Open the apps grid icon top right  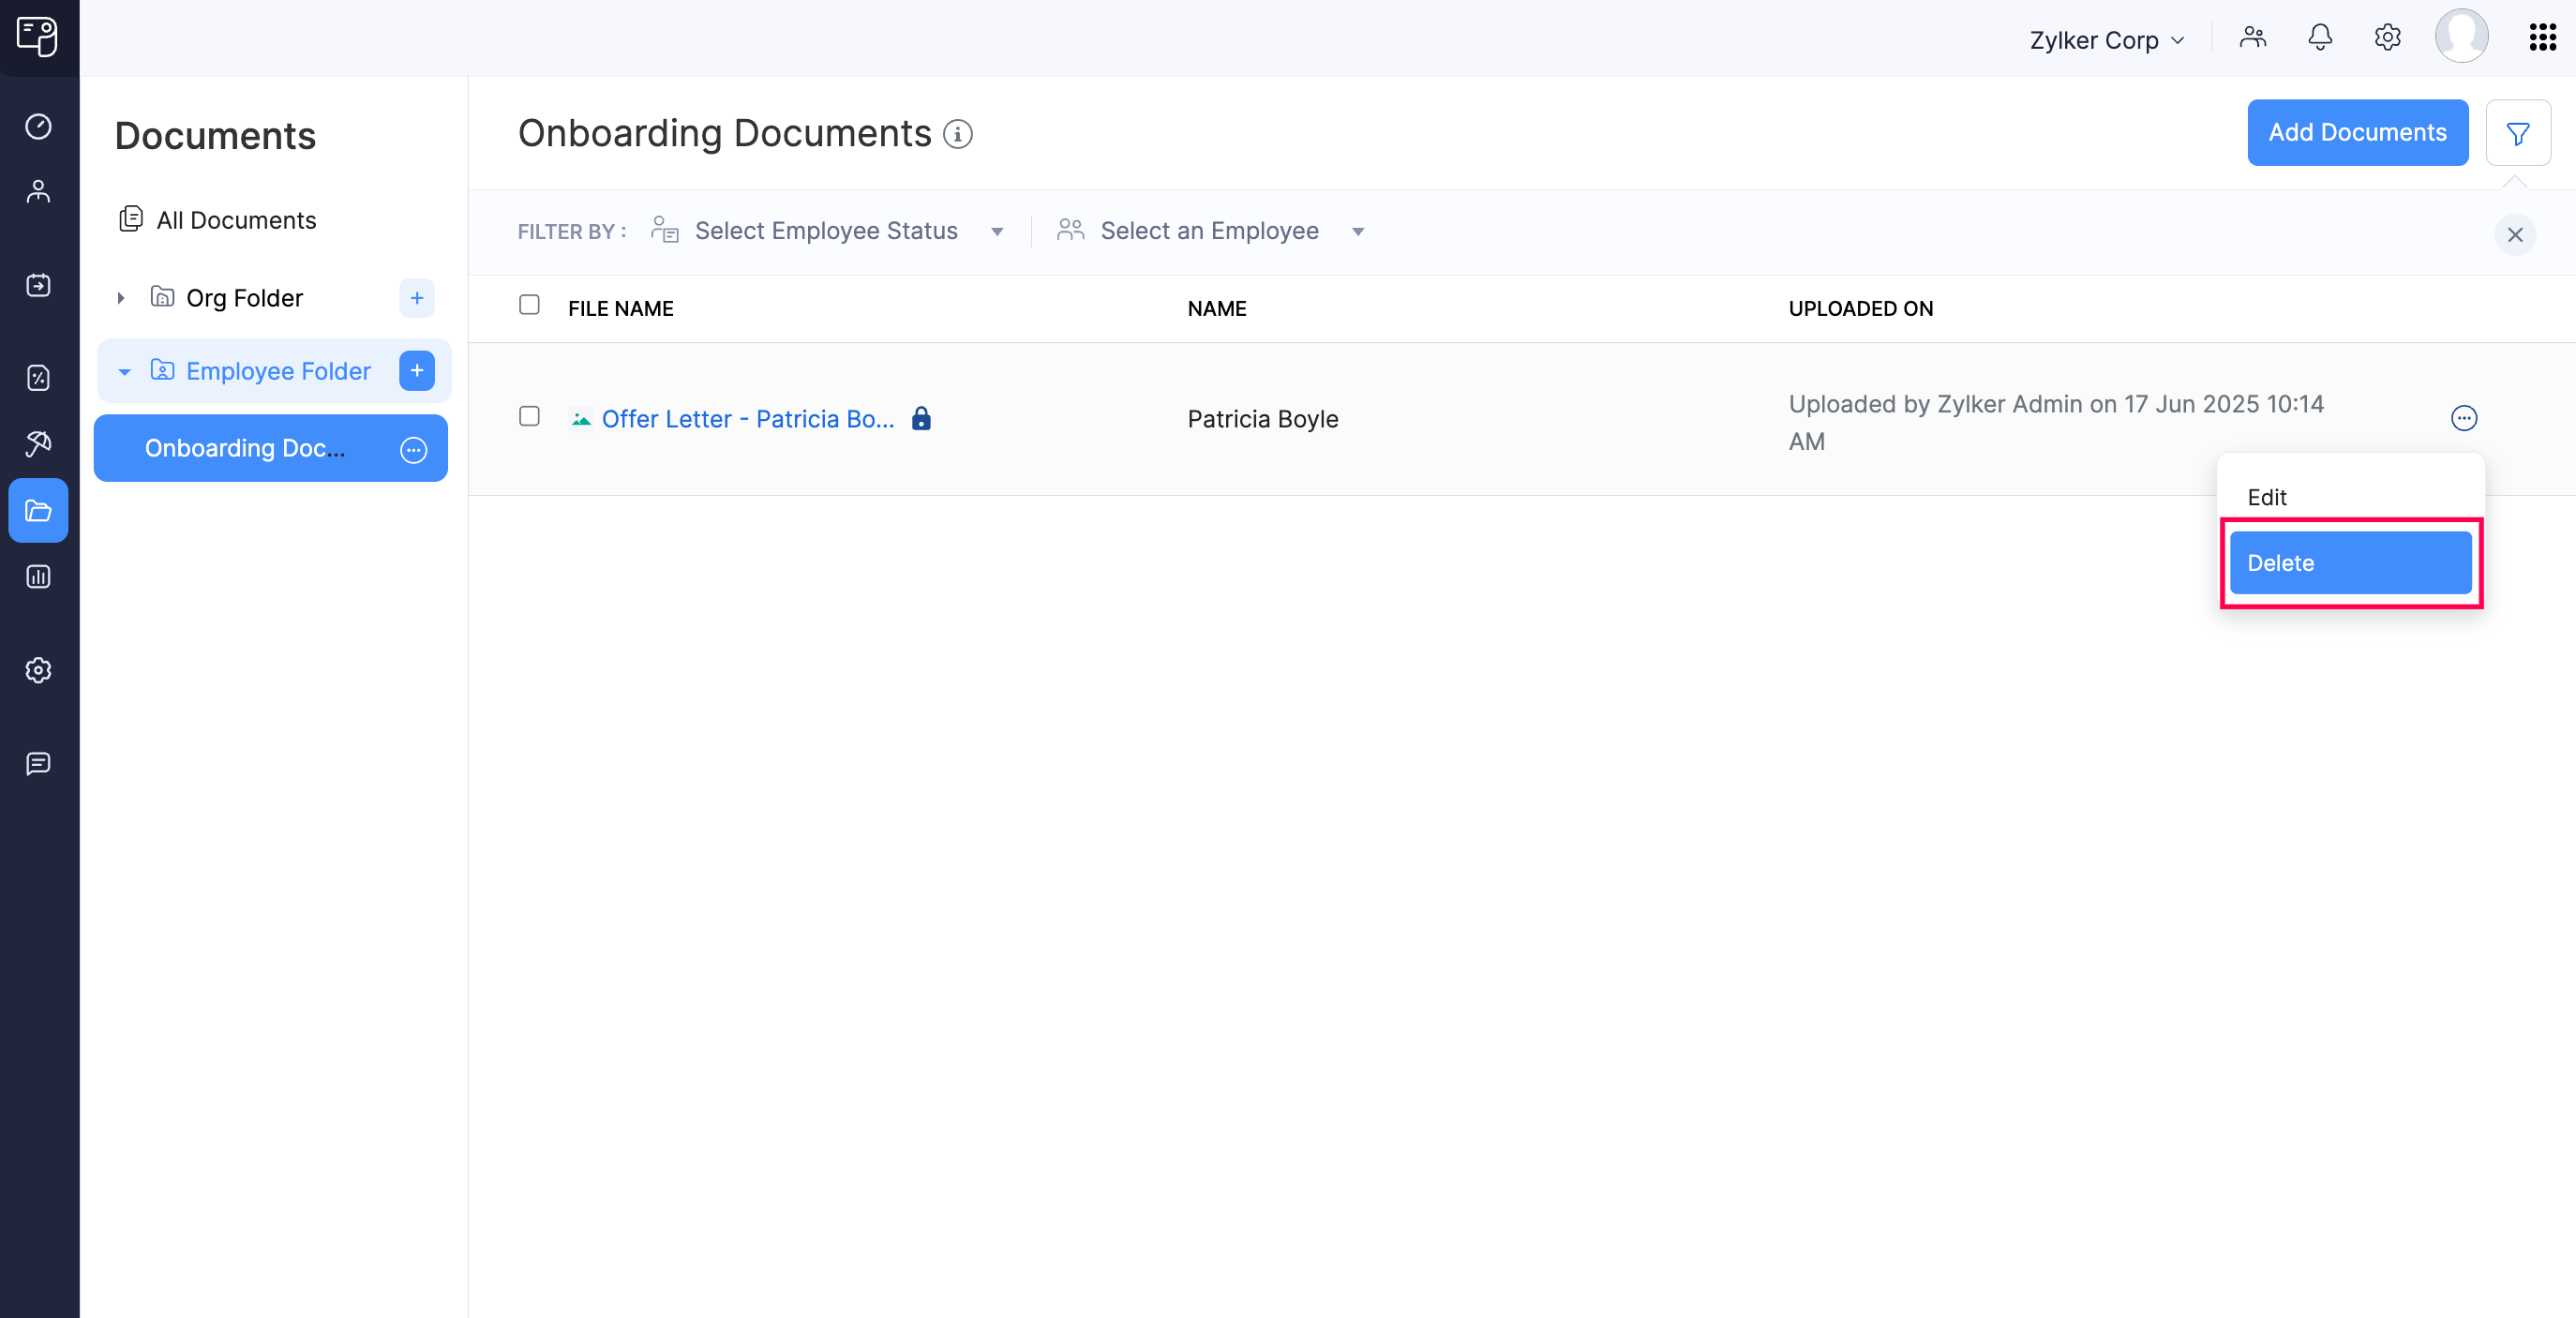[2542, 37]
